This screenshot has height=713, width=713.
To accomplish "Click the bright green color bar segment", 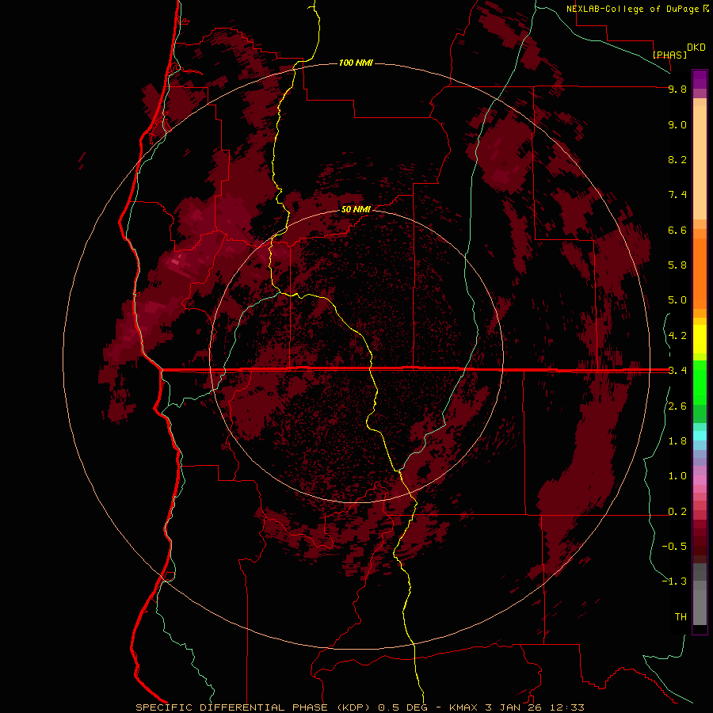I will tap(700, 383).
